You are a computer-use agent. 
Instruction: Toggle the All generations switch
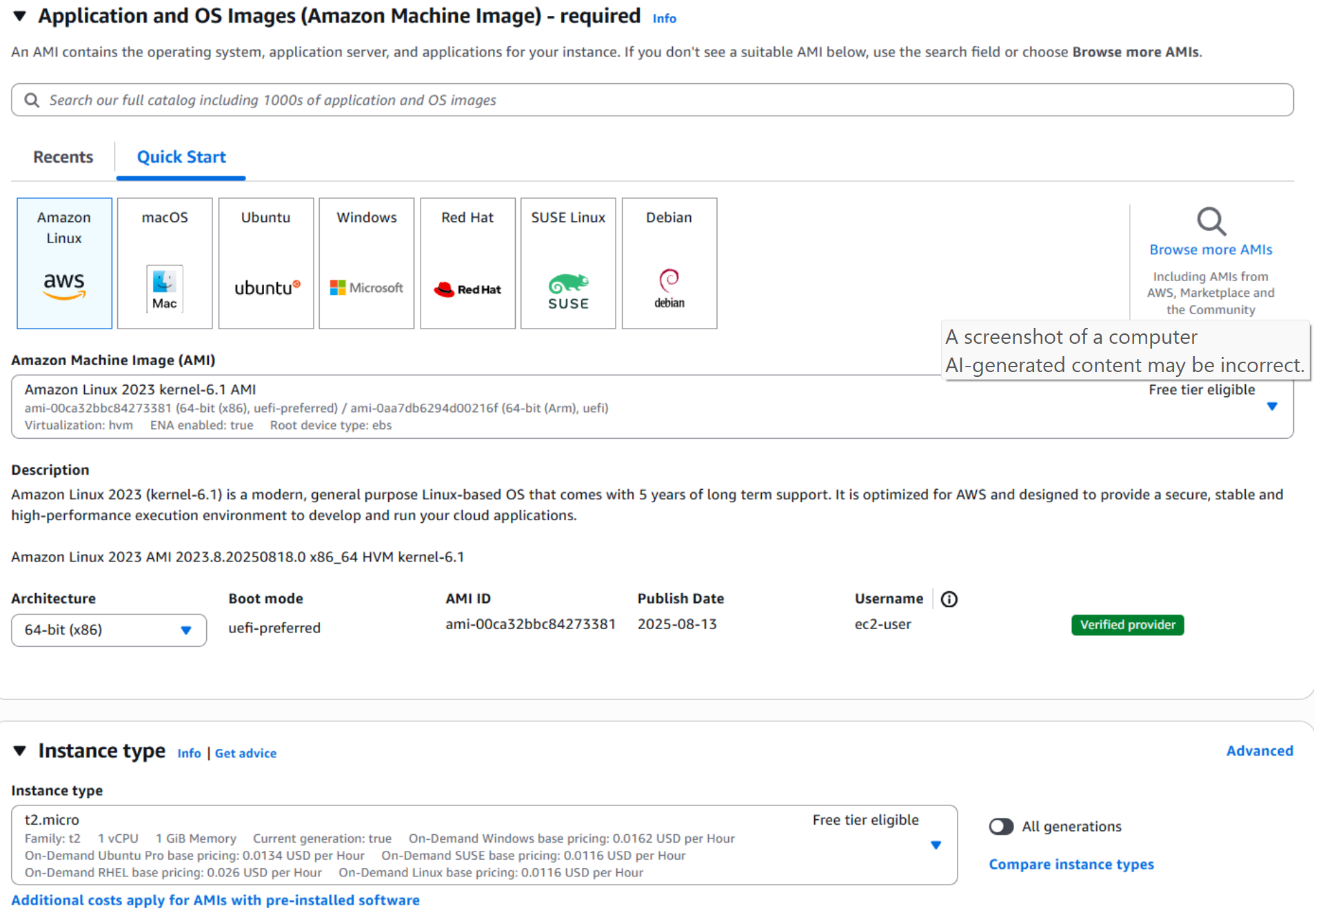1001,826
